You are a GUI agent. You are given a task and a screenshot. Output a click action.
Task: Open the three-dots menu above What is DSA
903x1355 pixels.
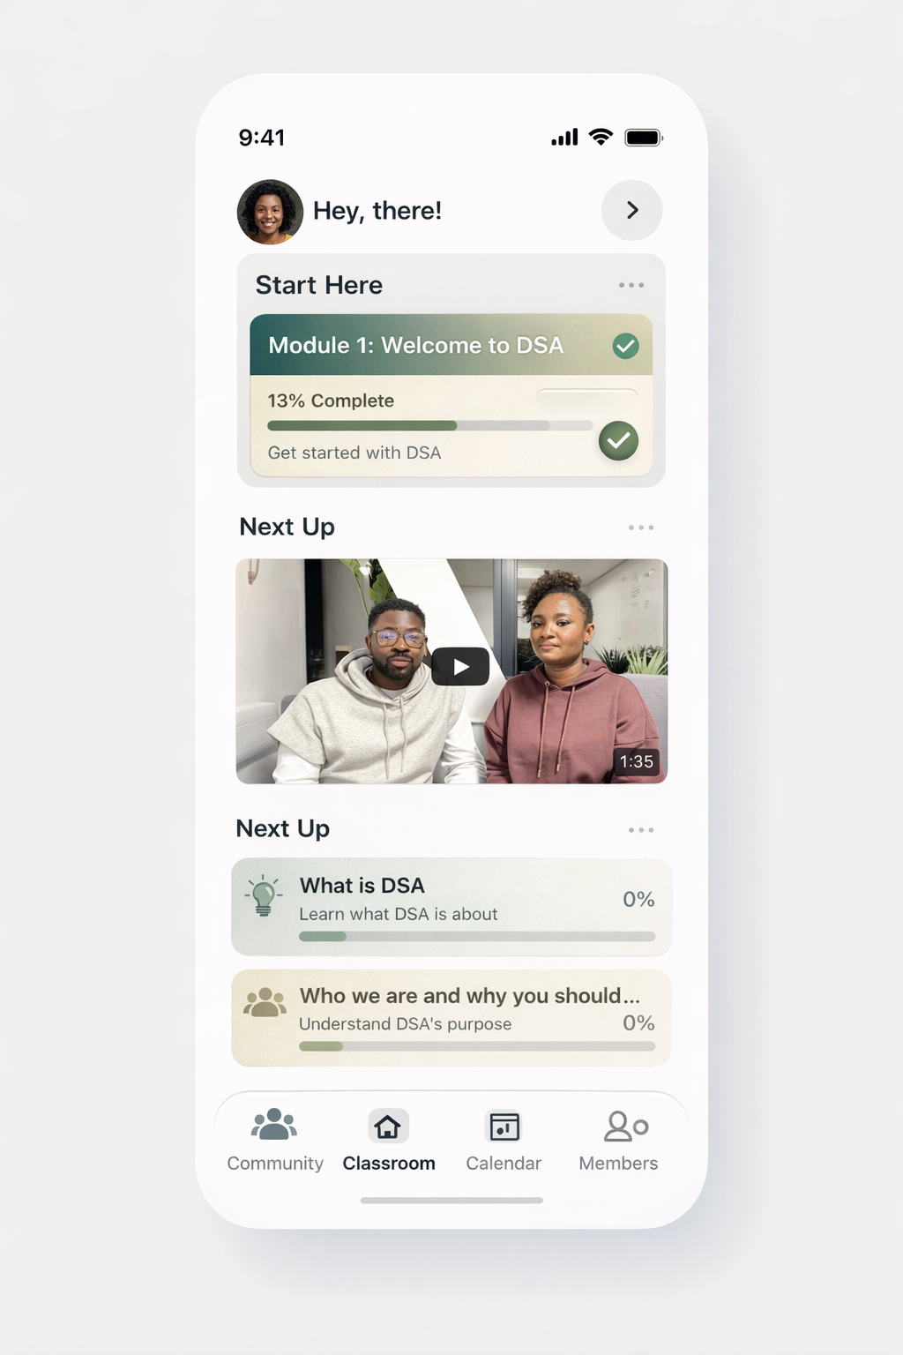[641, 830]
